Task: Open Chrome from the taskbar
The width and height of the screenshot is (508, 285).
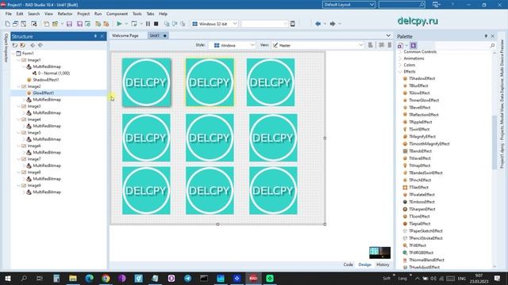Action: [106, 278]
